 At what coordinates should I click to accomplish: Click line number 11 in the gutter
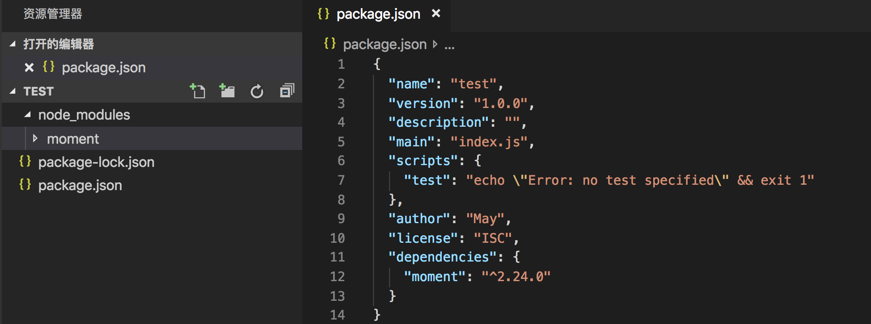pyautogui.click(x=337, y=257)
